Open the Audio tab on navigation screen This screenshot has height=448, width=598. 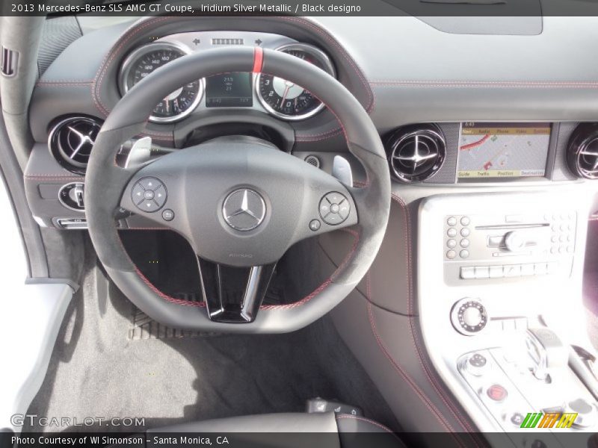click(484, 131)
